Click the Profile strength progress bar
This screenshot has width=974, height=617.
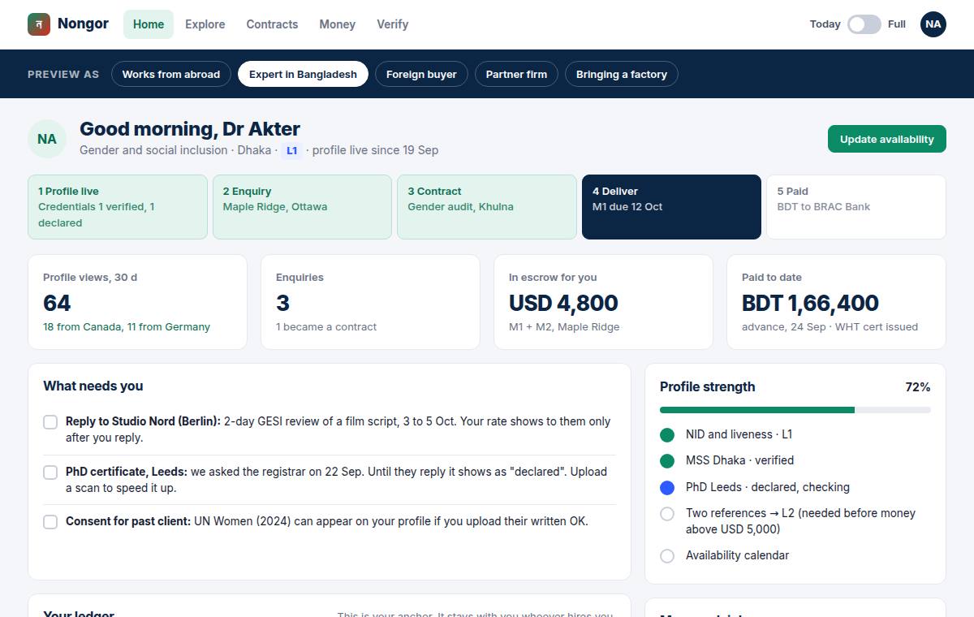click(x=795, y=410)
